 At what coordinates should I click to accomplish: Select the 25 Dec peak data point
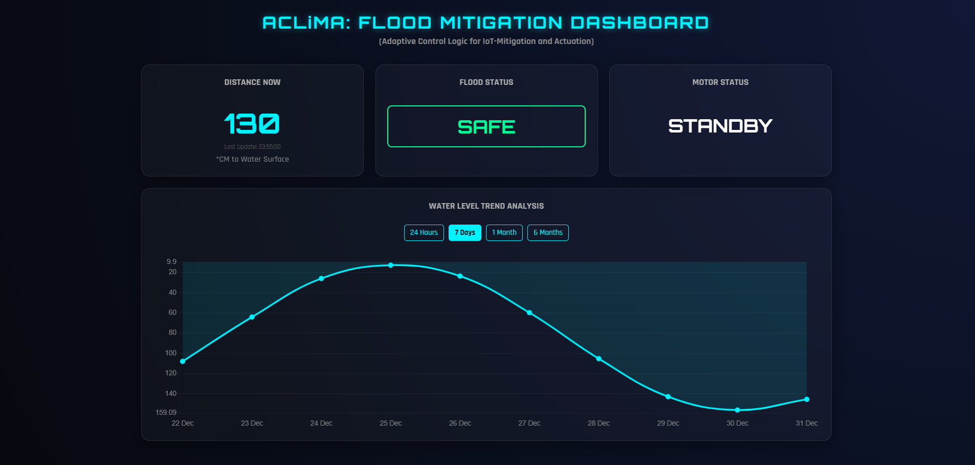point(391,265)
